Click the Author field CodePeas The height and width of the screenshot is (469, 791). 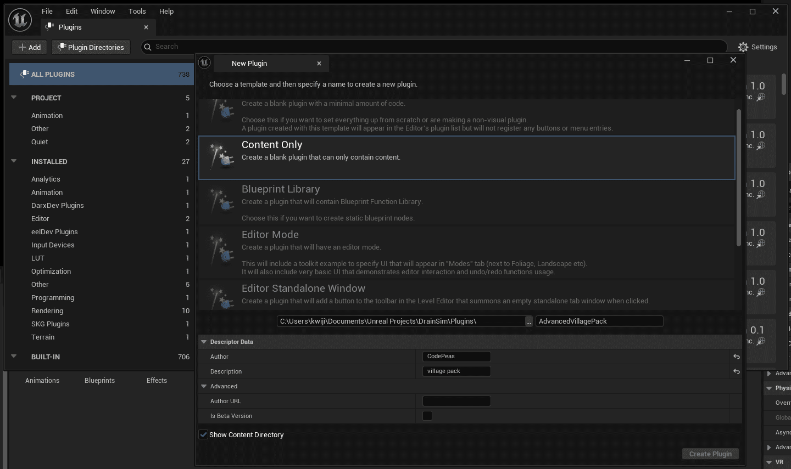[456, 357]
